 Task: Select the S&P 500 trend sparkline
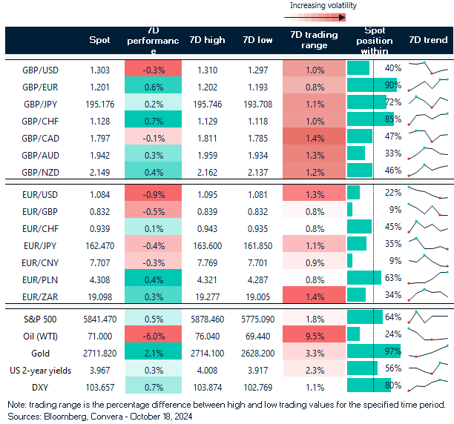428,318
